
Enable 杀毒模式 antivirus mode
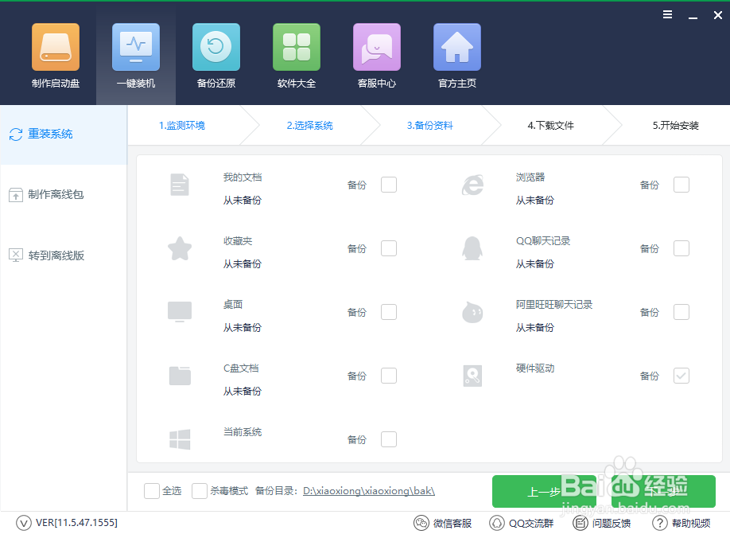[x=200, y=490]
